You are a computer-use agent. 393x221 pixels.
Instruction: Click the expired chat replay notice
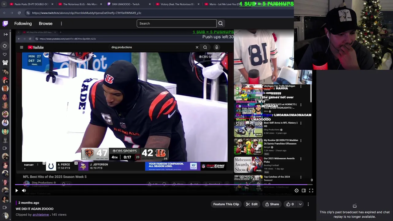(x=355, y=214)
